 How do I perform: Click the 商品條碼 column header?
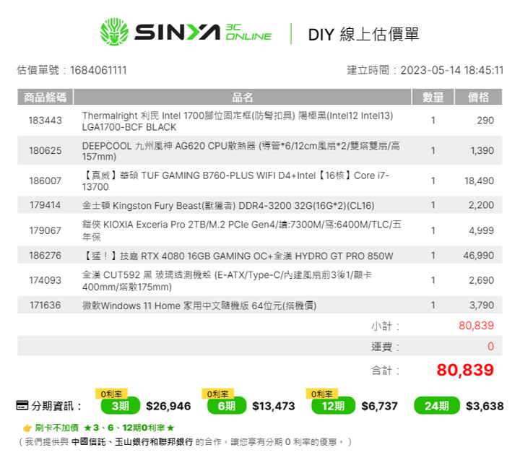(x=45, y=98)
